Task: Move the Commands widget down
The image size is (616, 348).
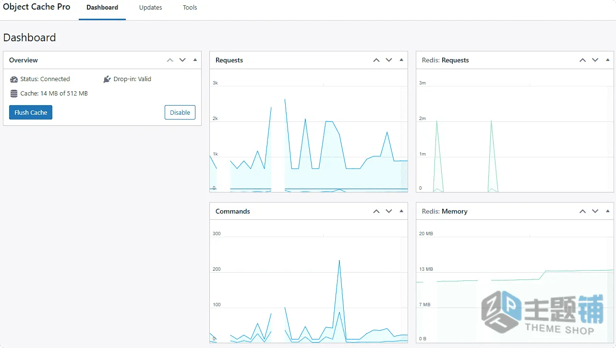Action: pos(389,211)
